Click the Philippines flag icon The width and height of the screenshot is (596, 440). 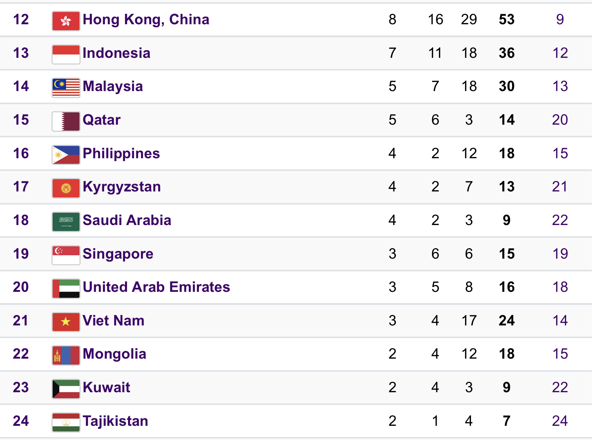pos(66,155)
